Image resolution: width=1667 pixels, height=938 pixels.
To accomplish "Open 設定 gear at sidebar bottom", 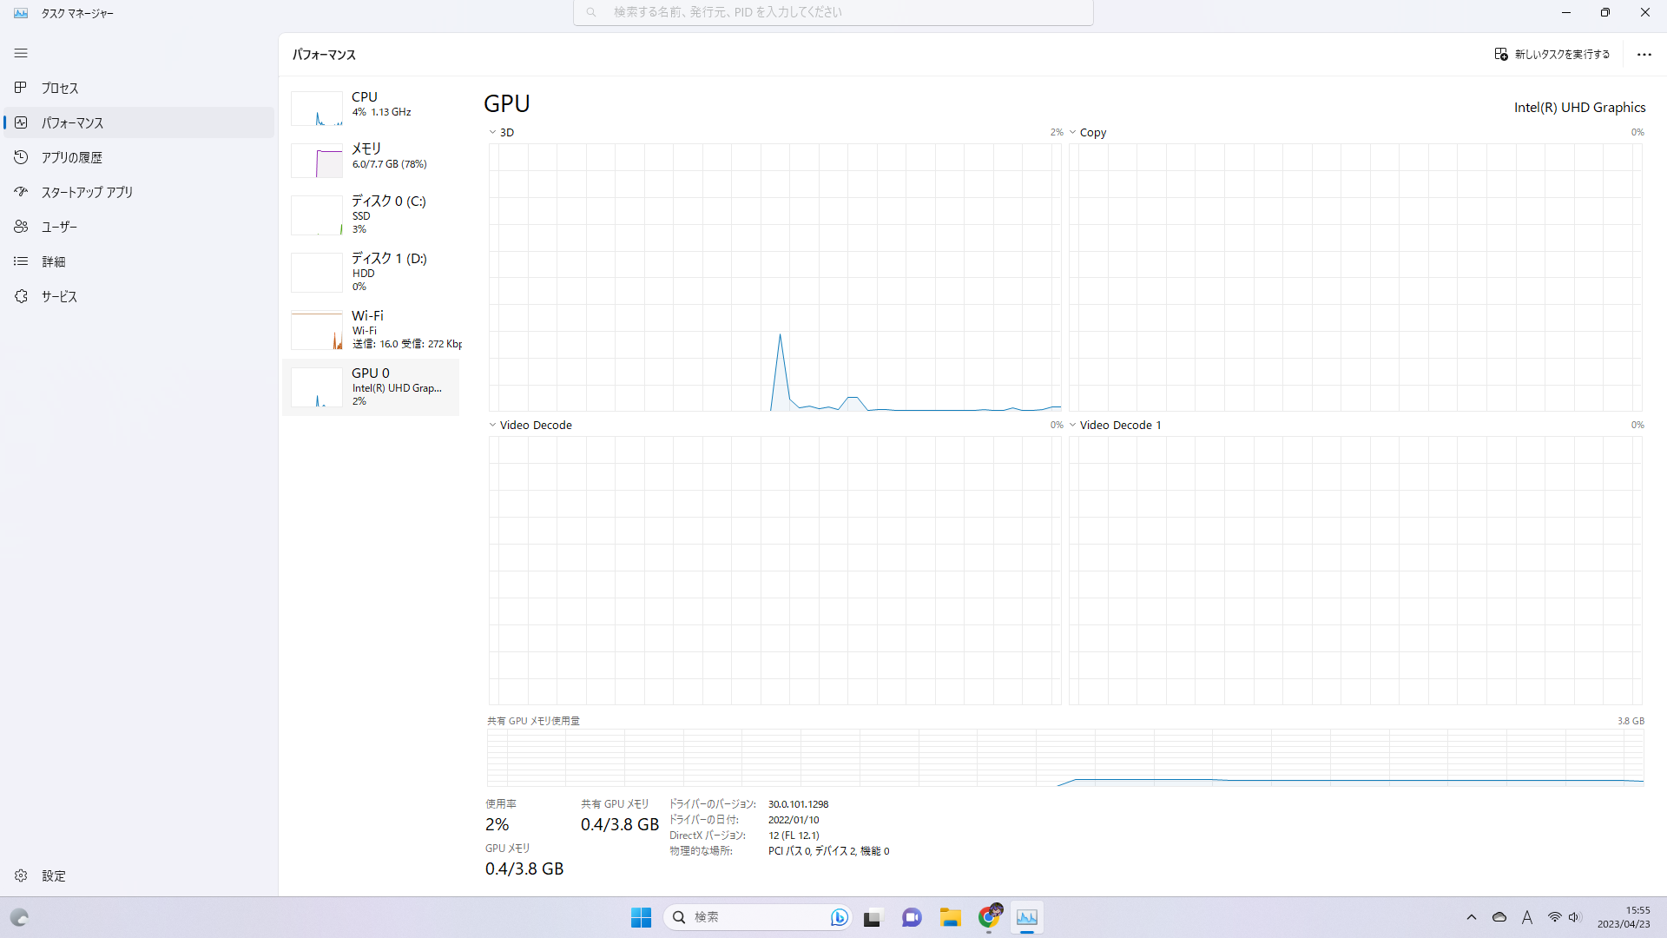I will (x=21, y=875).
